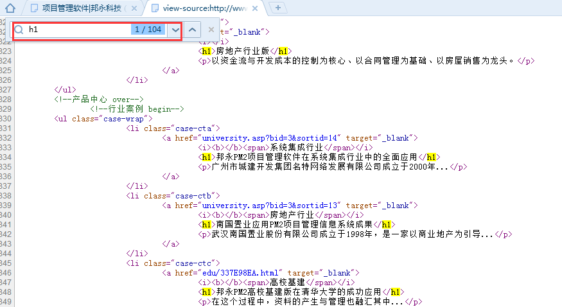This screenshot has height=307, width=562.
Task: Click the find input containing h1
Action: (77, 30)
